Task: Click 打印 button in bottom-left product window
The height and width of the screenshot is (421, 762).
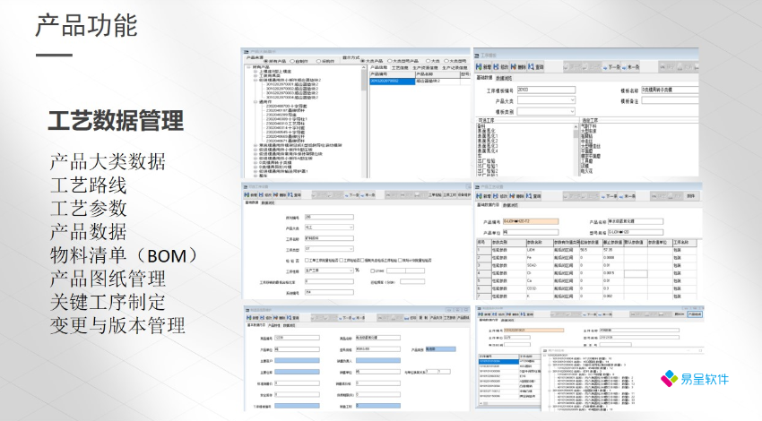Action: 411,318
